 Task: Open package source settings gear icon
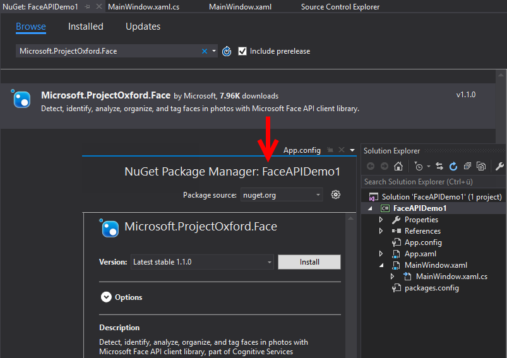[x=336, y=195]
